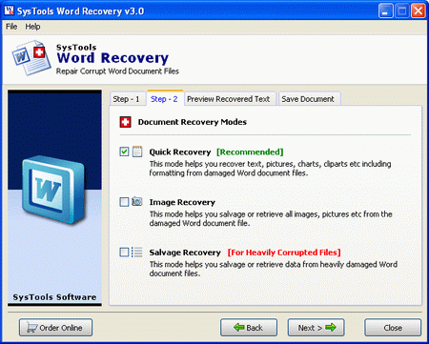Click the Word document logo in header
This screenshot has width=429, height=344.
tap(31, 58)
